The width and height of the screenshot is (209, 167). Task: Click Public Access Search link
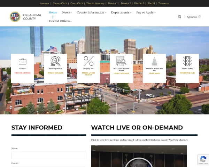pyautogui.click(x=88, y=74)
